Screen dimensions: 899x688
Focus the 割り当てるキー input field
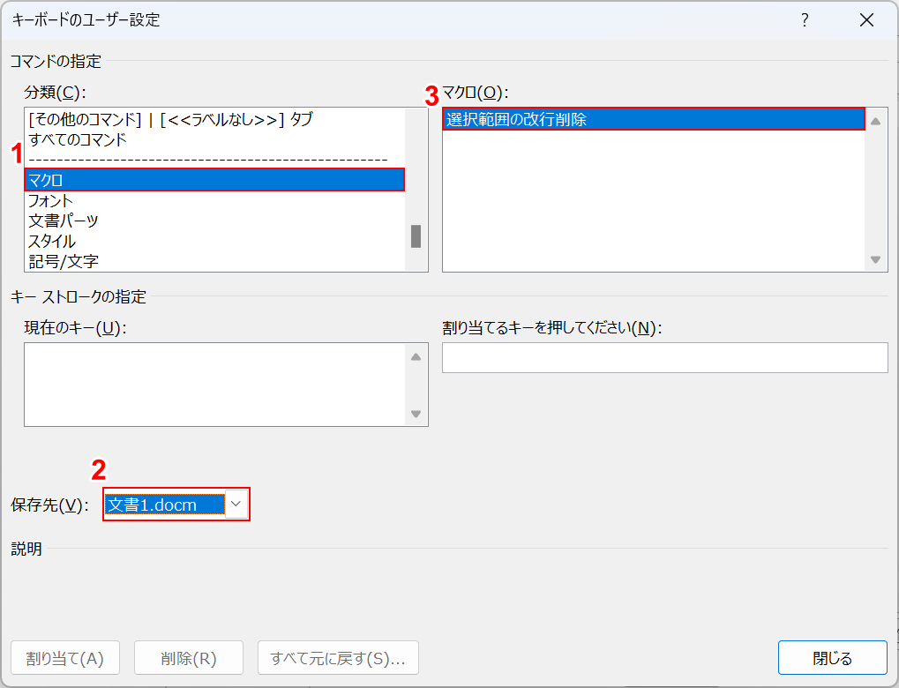pyautogui.click(x=664, y=358)
